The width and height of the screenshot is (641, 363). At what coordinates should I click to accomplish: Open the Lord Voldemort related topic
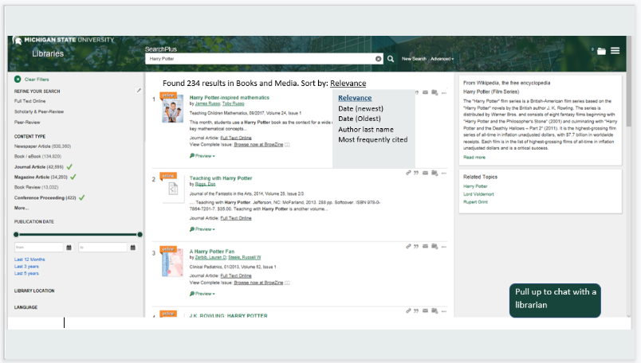coord(478,194)
